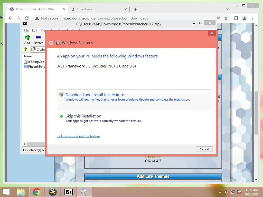Click the 7-Zip address path field
263x197 pixels.
38,50
